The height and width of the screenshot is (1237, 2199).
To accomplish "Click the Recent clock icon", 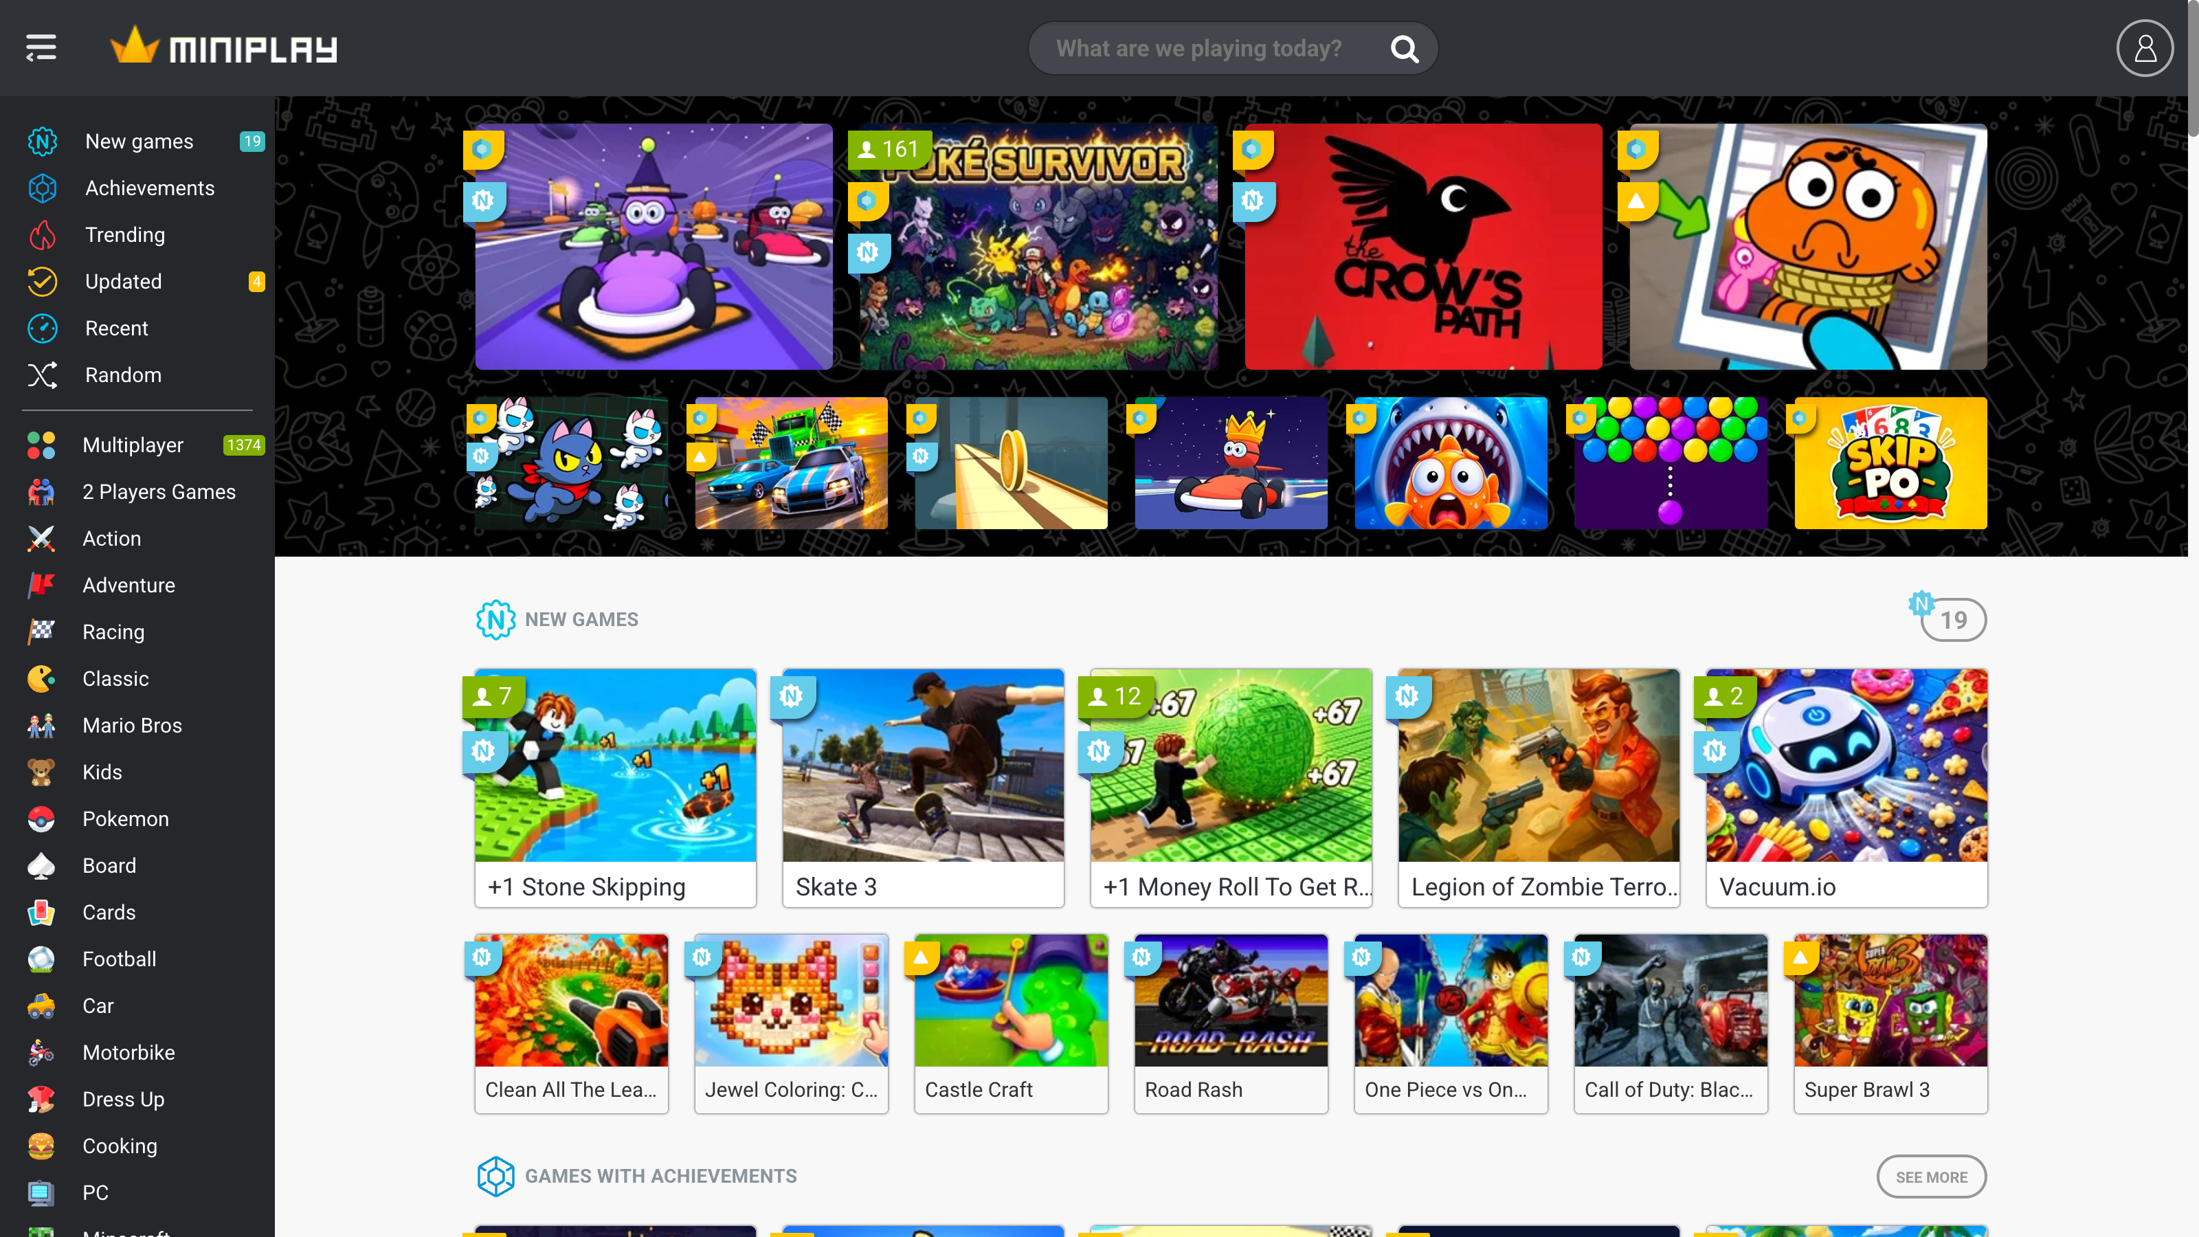I will tap(42, 328).
